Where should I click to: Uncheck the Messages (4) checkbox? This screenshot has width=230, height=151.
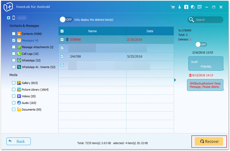(x=14, y=40)
